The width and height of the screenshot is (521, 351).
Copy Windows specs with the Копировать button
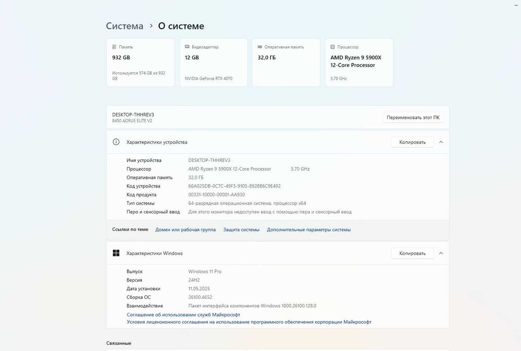[x=412, y=253]
